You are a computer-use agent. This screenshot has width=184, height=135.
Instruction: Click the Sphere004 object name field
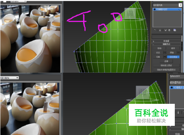point(177,76)
